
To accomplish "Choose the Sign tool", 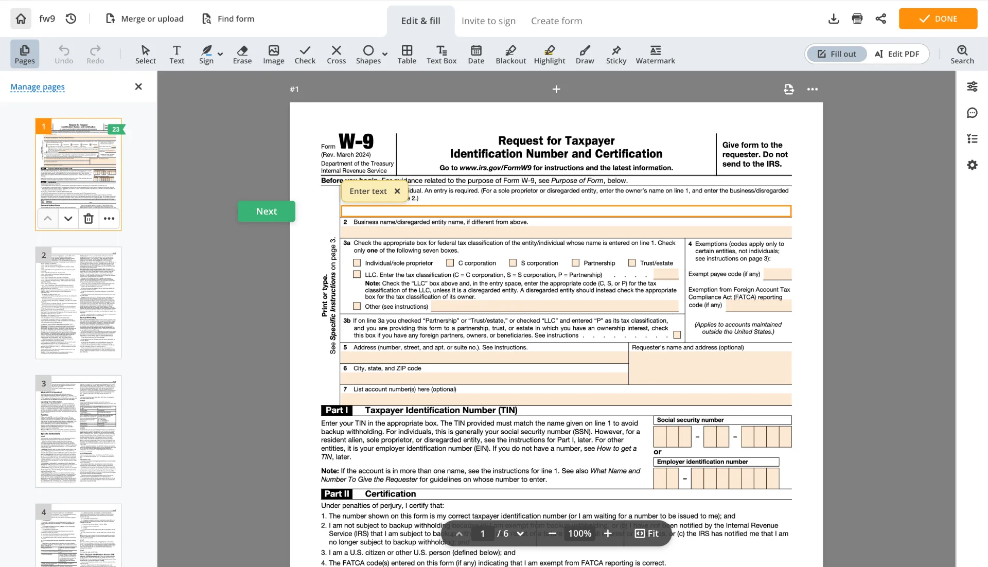I will point(206,54).
